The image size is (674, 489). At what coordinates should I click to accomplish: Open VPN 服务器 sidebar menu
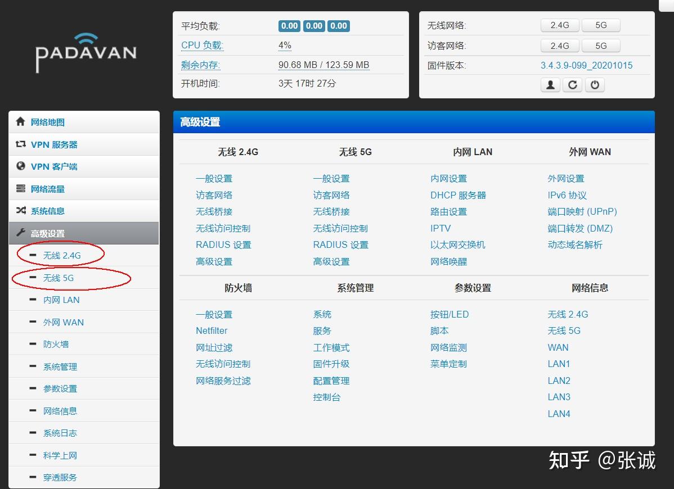pos(84,144)
